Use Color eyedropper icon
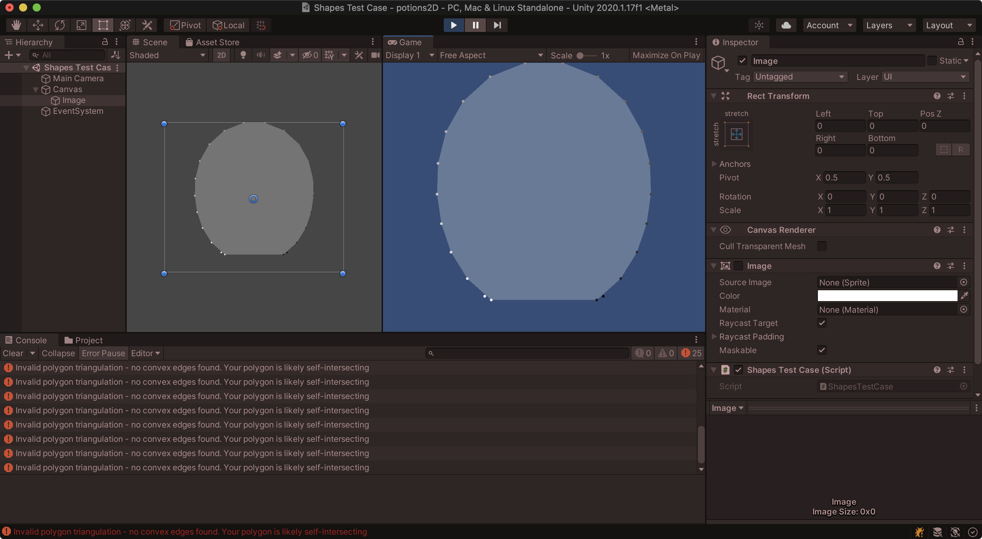982x539 pixels. (x=964, y=295)
